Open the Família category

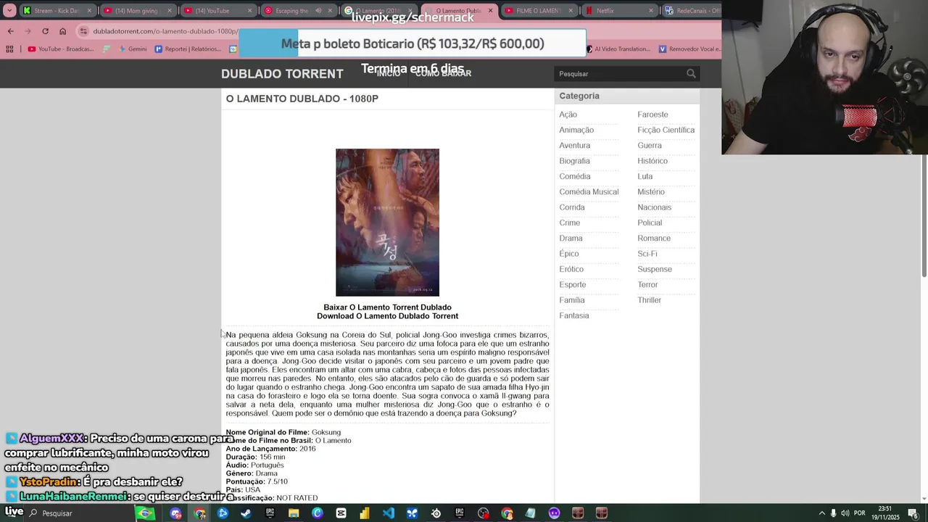(x=571, y=300)
